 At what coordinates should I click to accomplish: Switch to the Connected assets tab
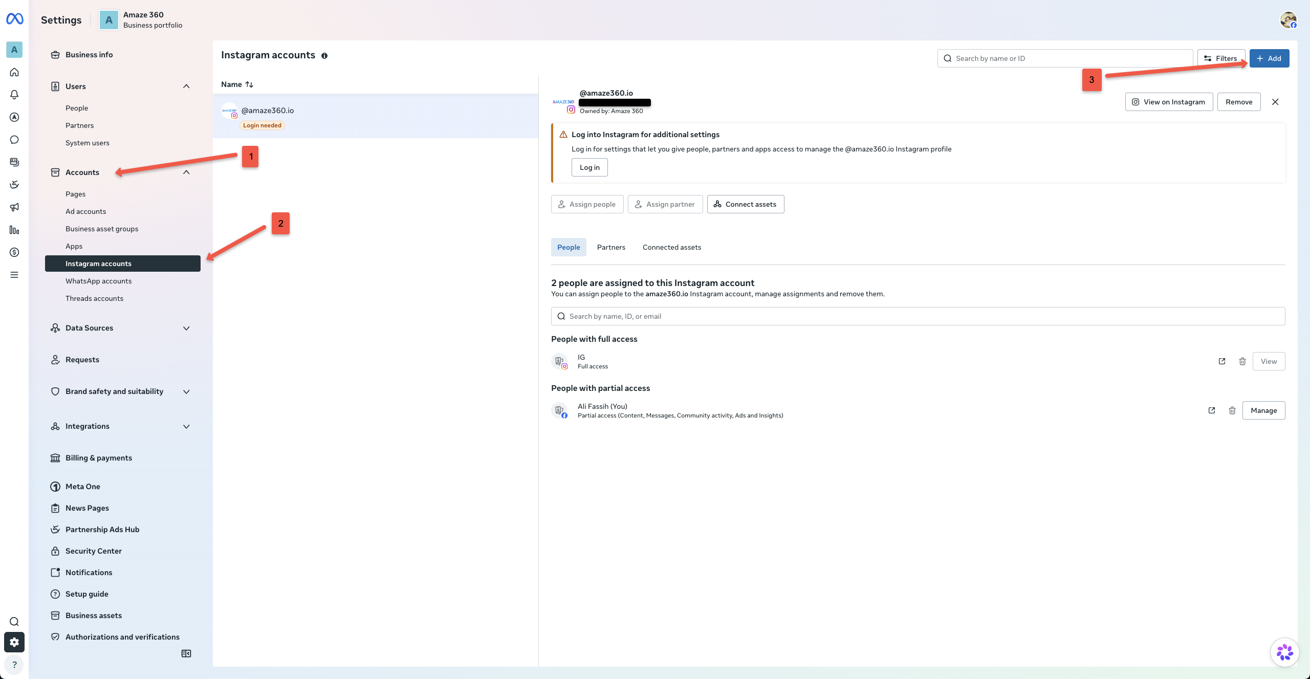672,247
